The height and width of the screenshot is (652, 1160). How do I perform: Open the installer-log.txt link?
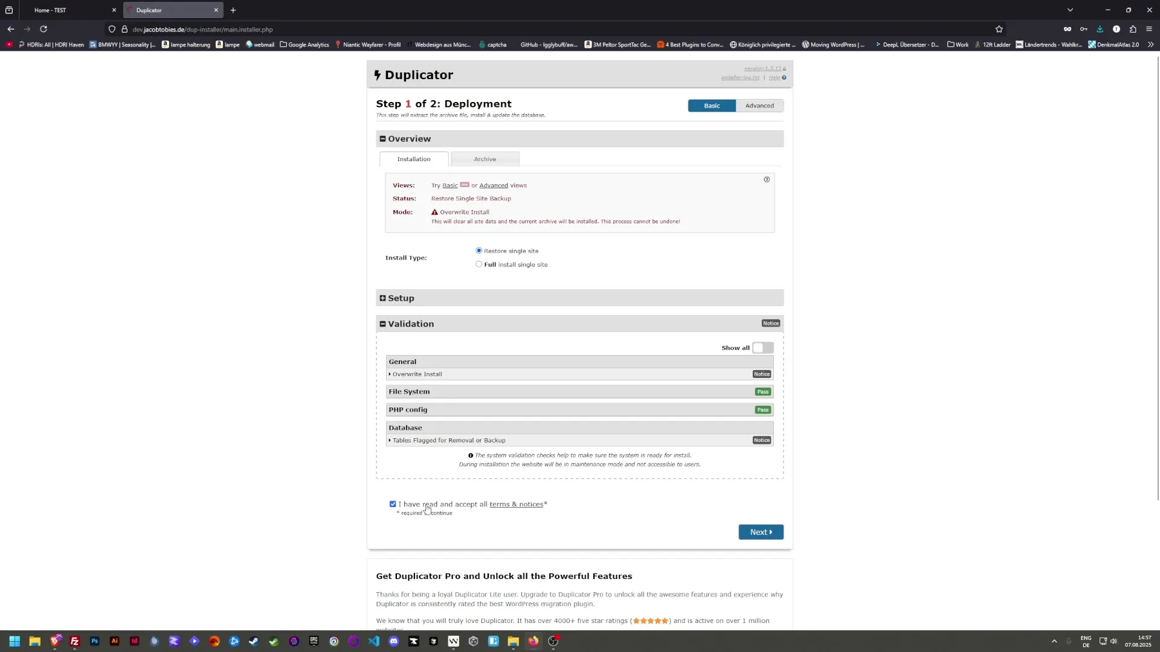[740, 77]
